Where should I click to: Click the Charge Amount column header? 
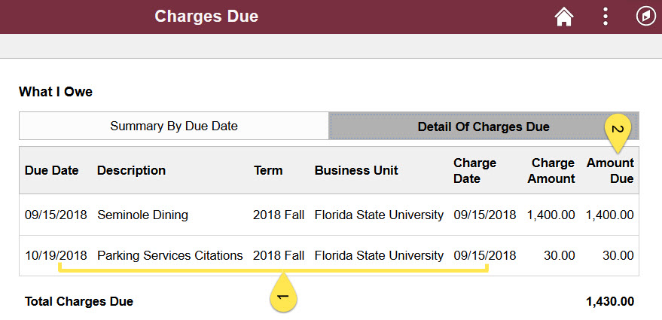tap(551, 171)
